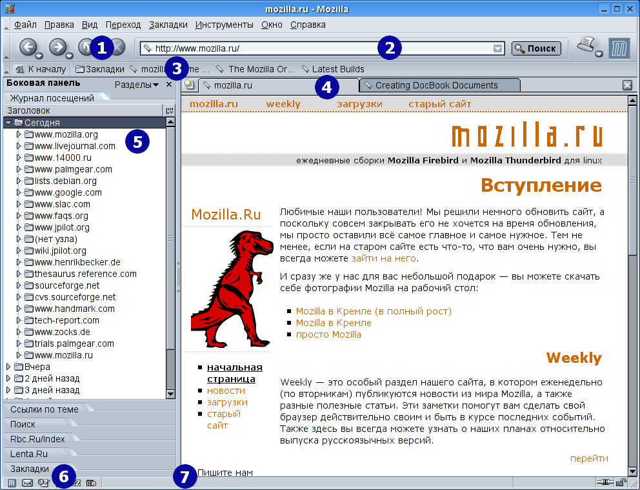The image size is (640, 490).
Task: Sort history by the Заголовок column header
Action: (x=84, y=110)
